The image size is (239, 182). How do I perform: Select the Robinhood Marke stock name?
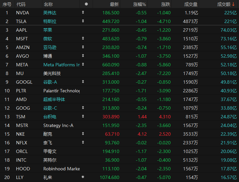(62, 169)
